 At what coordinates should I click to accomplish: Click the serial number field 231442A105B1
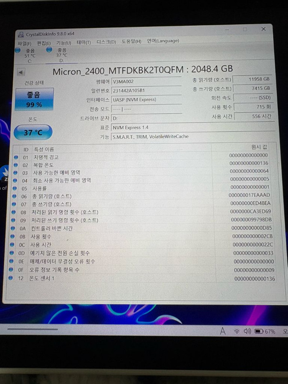click(146, 91)
